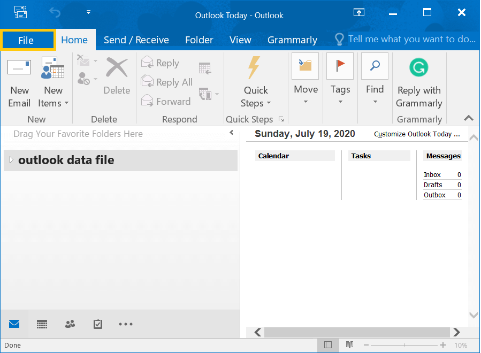This screenshot has width=481, height=353.
Task: Open the Tags flag menu
Action: point(340,79)
